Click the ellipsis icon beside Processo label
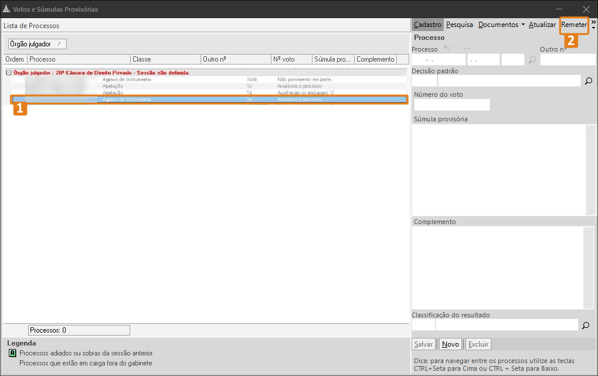 pyautogui.click(x=467, y=49)
